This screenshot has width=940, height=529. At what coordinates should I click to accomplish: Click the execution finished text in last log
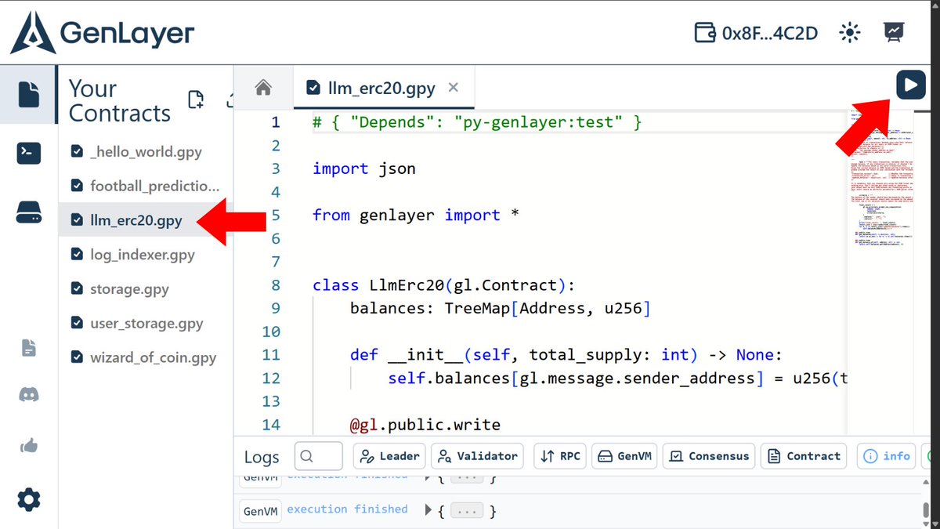point(347,509)
